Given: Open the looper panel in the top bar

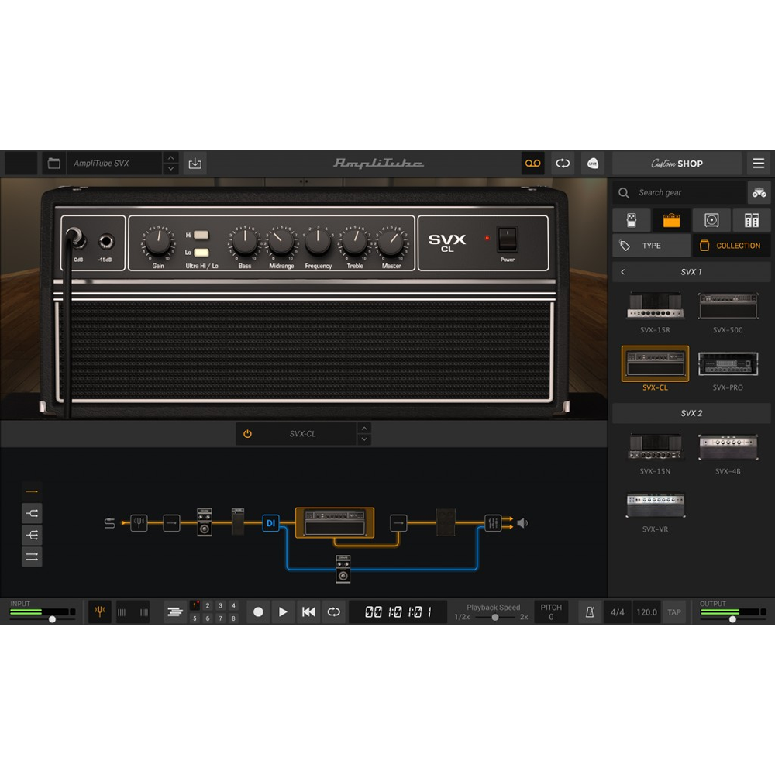Looking at the screenshot, I should tap(533, 163).
